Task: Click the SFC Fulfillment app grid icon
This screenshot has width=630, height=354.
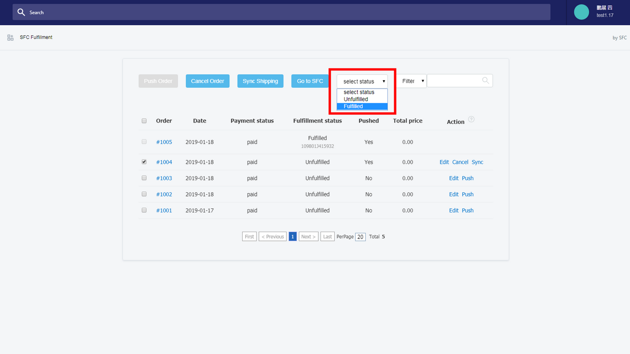Action: pos(10,37)
